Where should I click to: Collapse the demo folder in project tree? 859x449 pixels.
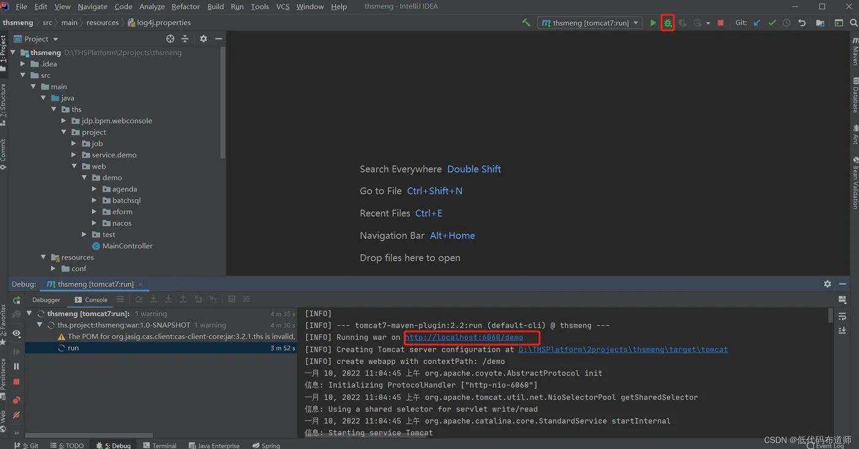click(x=85, y=178)
